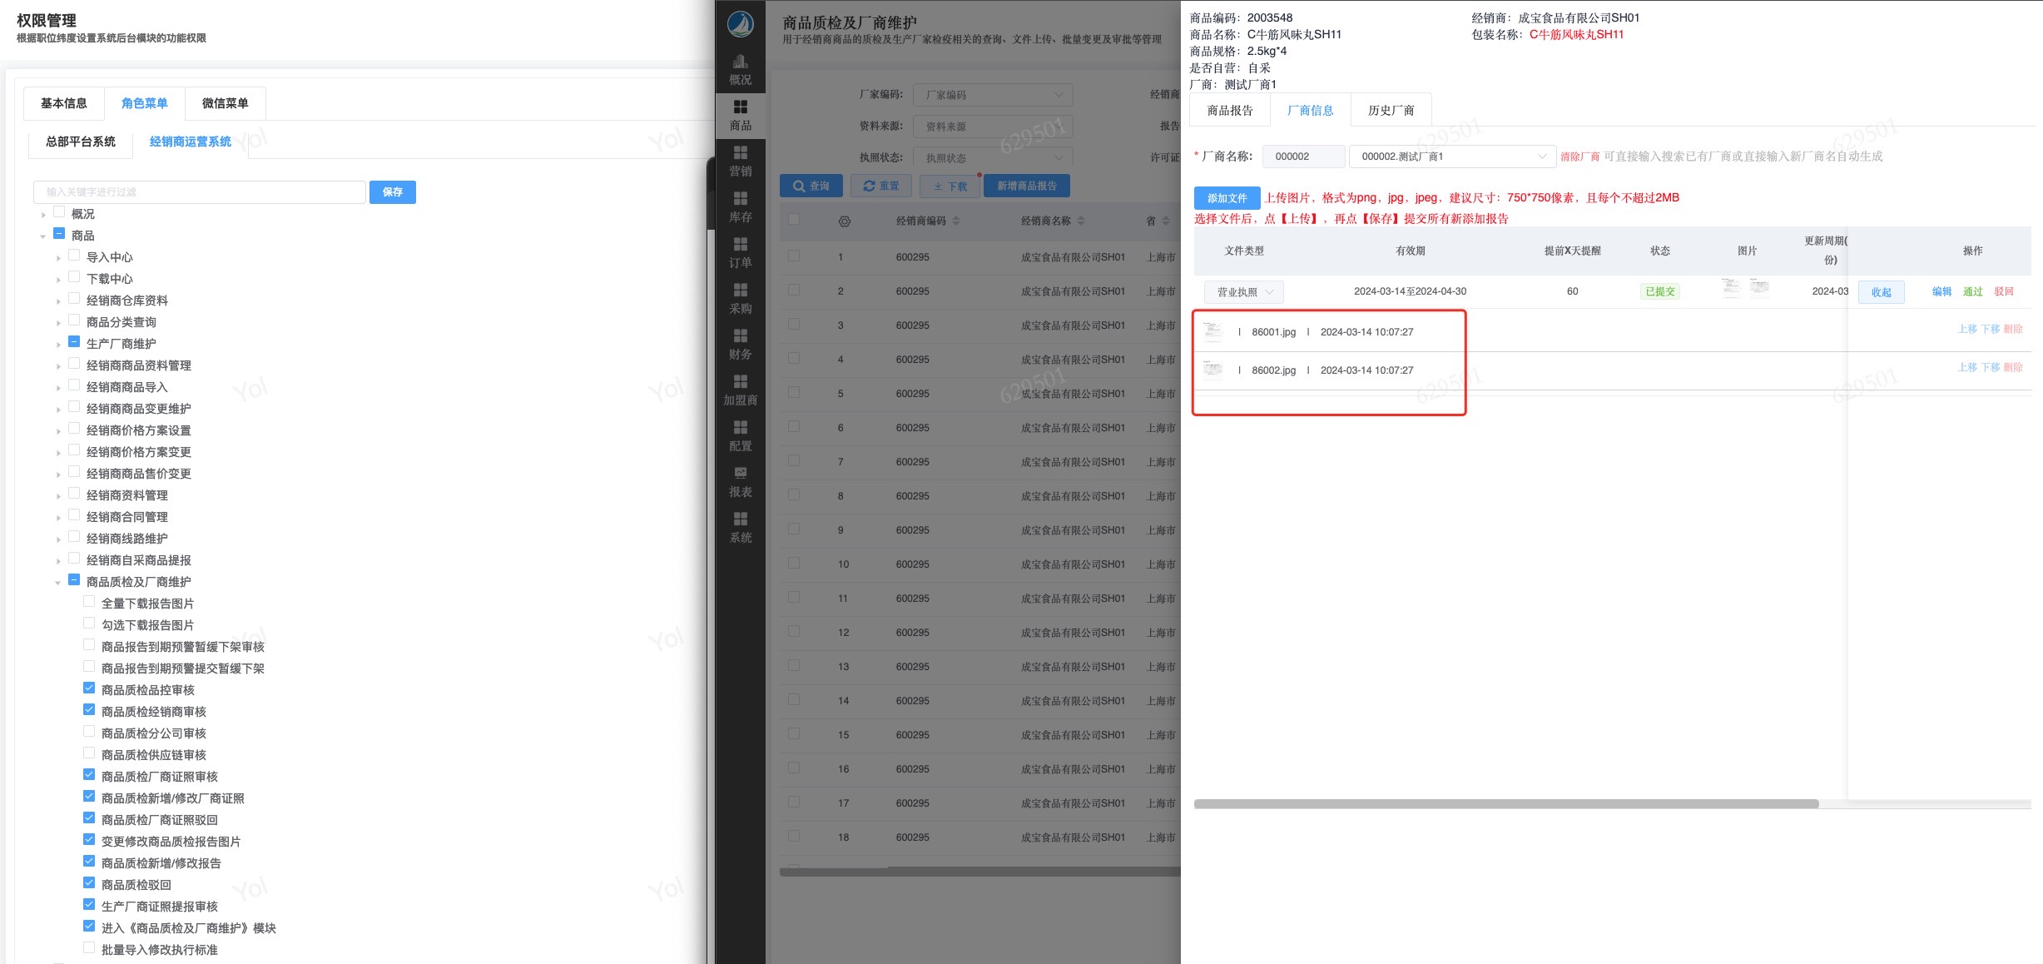The height and width of the screenshot is (964, 2043).
Task: Click the keyword filter input field
Action: pyautogui.click(x=200, y=192)
